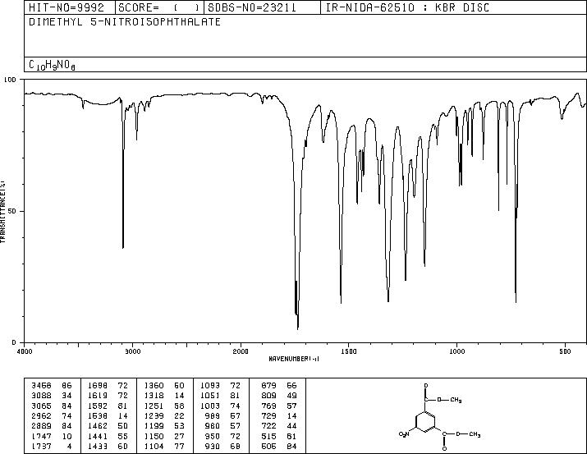Click the 500 x-axis tick label
Image resolution: width=587 pixels, height=454 pixels.
tap(565, 351)
